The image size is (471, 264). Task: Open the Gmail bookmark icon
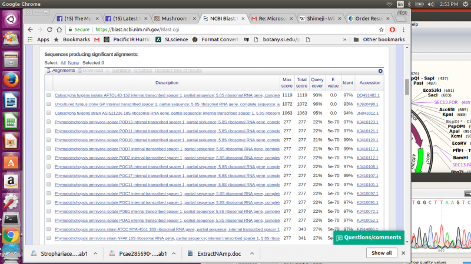coord(97,39)
